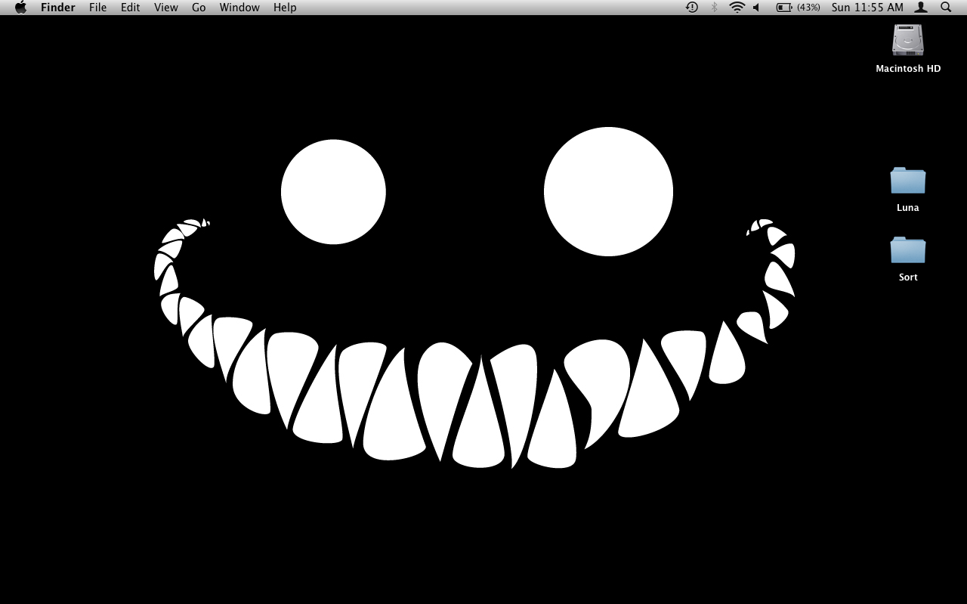Open Spotlight search magnifying glass

tap(946, 8)
